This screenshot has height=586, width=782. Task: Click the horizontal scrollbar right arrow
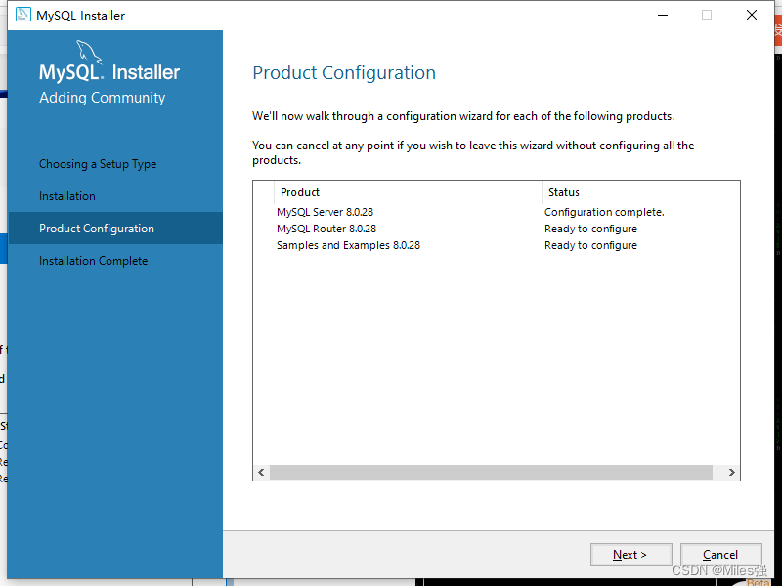(731, 472)
